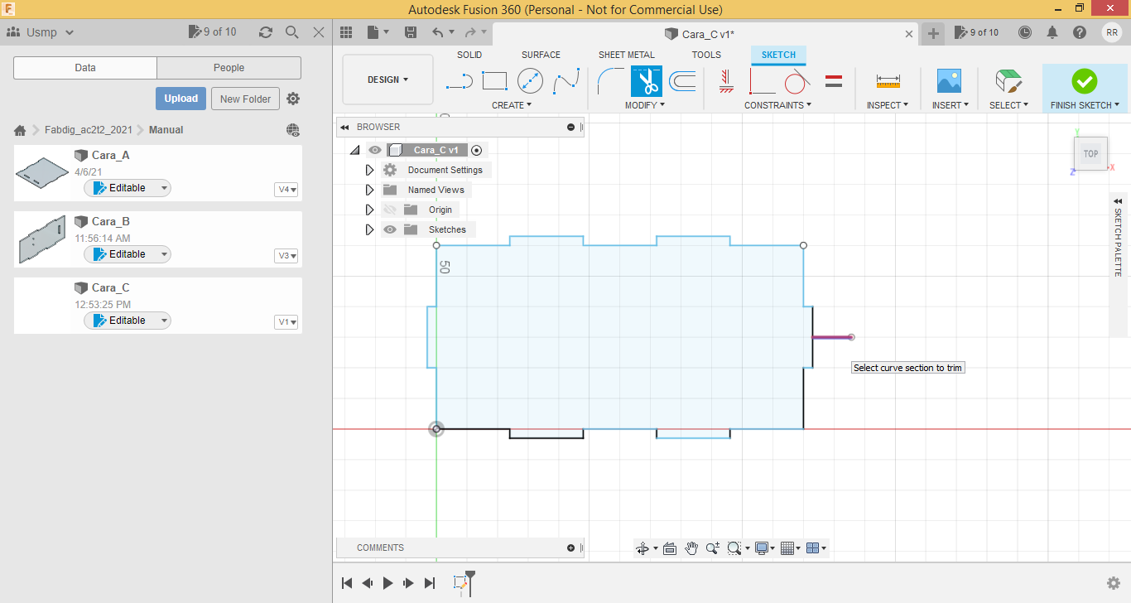Activate component radio button for Cara_C v1
Viewport: 1131px width, 603px height.
(x=476, y=150)
